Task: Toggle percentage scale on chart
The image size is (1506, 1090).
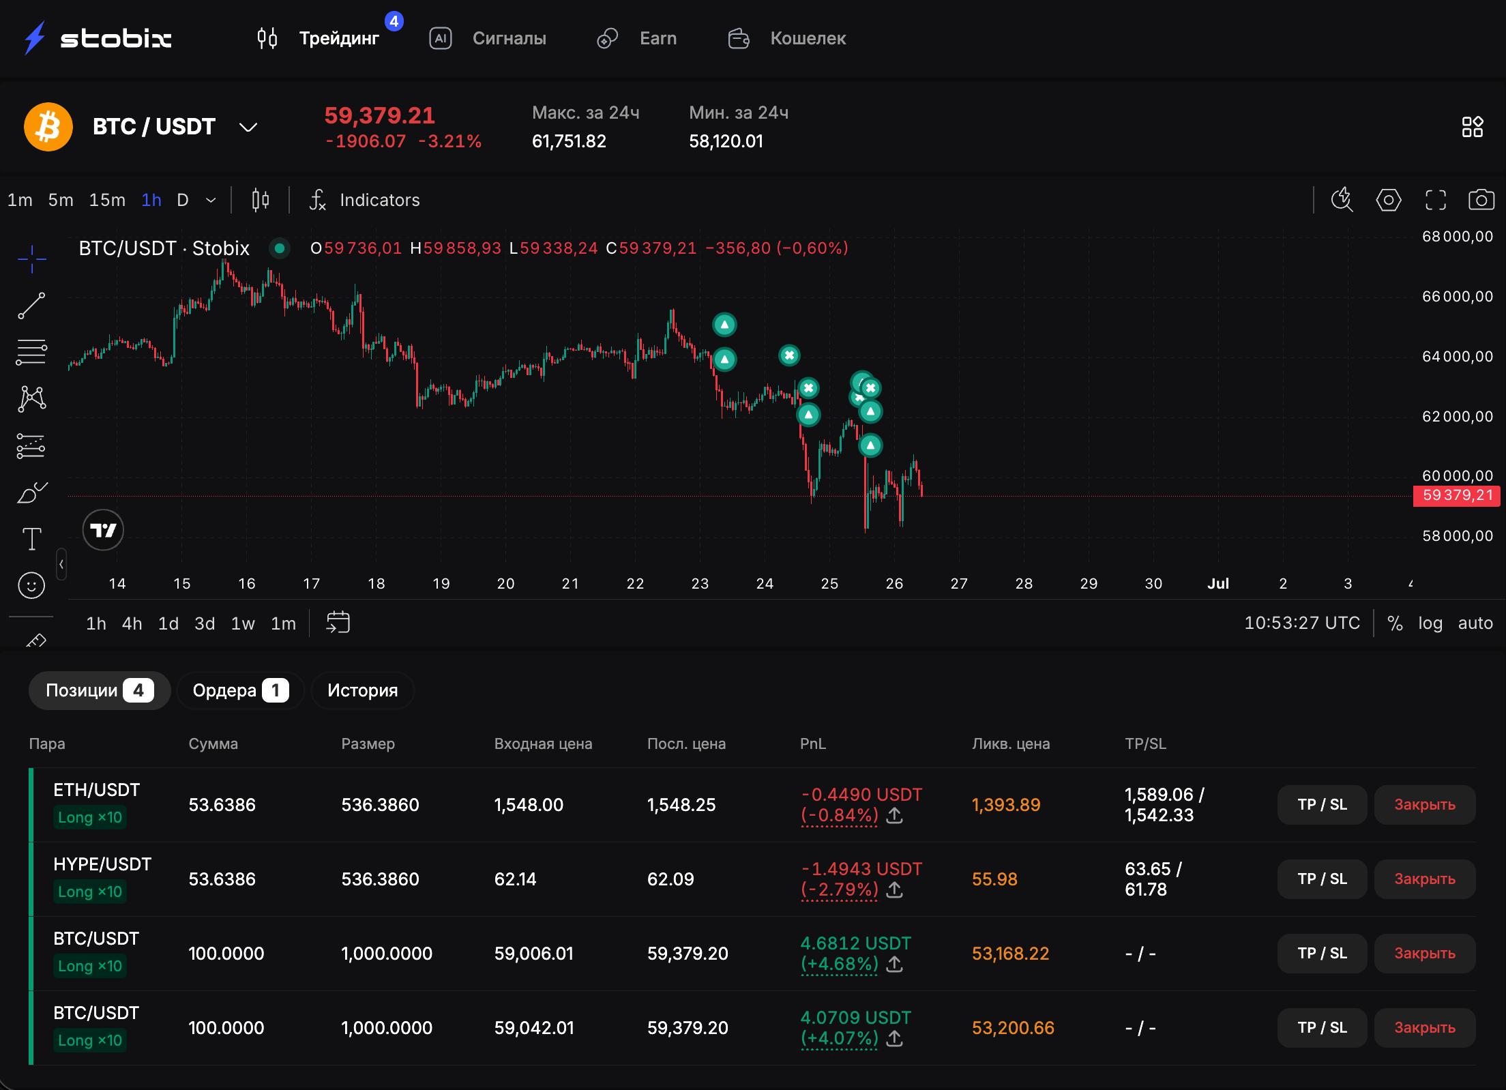Action: tap(1395, 623)
